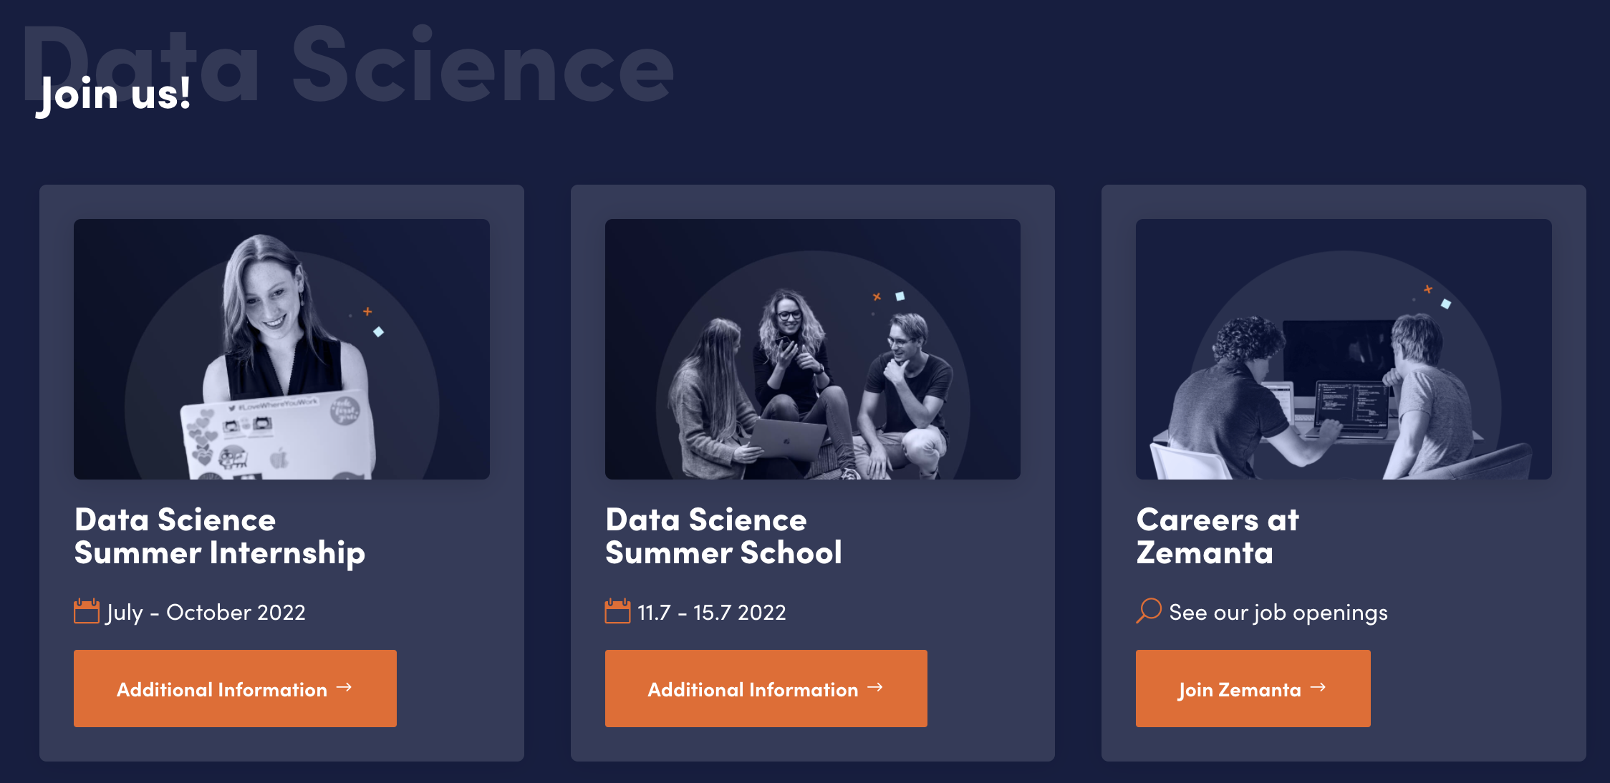Click the Data Science Summer Internship title
The height and width of the screenshot is (783, 1610).
coord(220,535)
